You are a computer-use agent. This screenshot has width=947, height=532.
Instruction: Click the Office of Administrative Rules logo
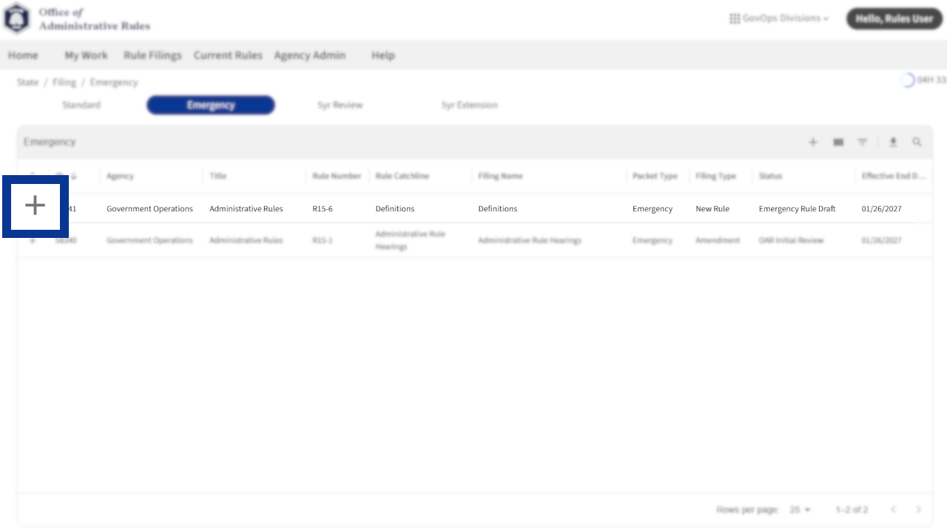(x=17, y=18)
